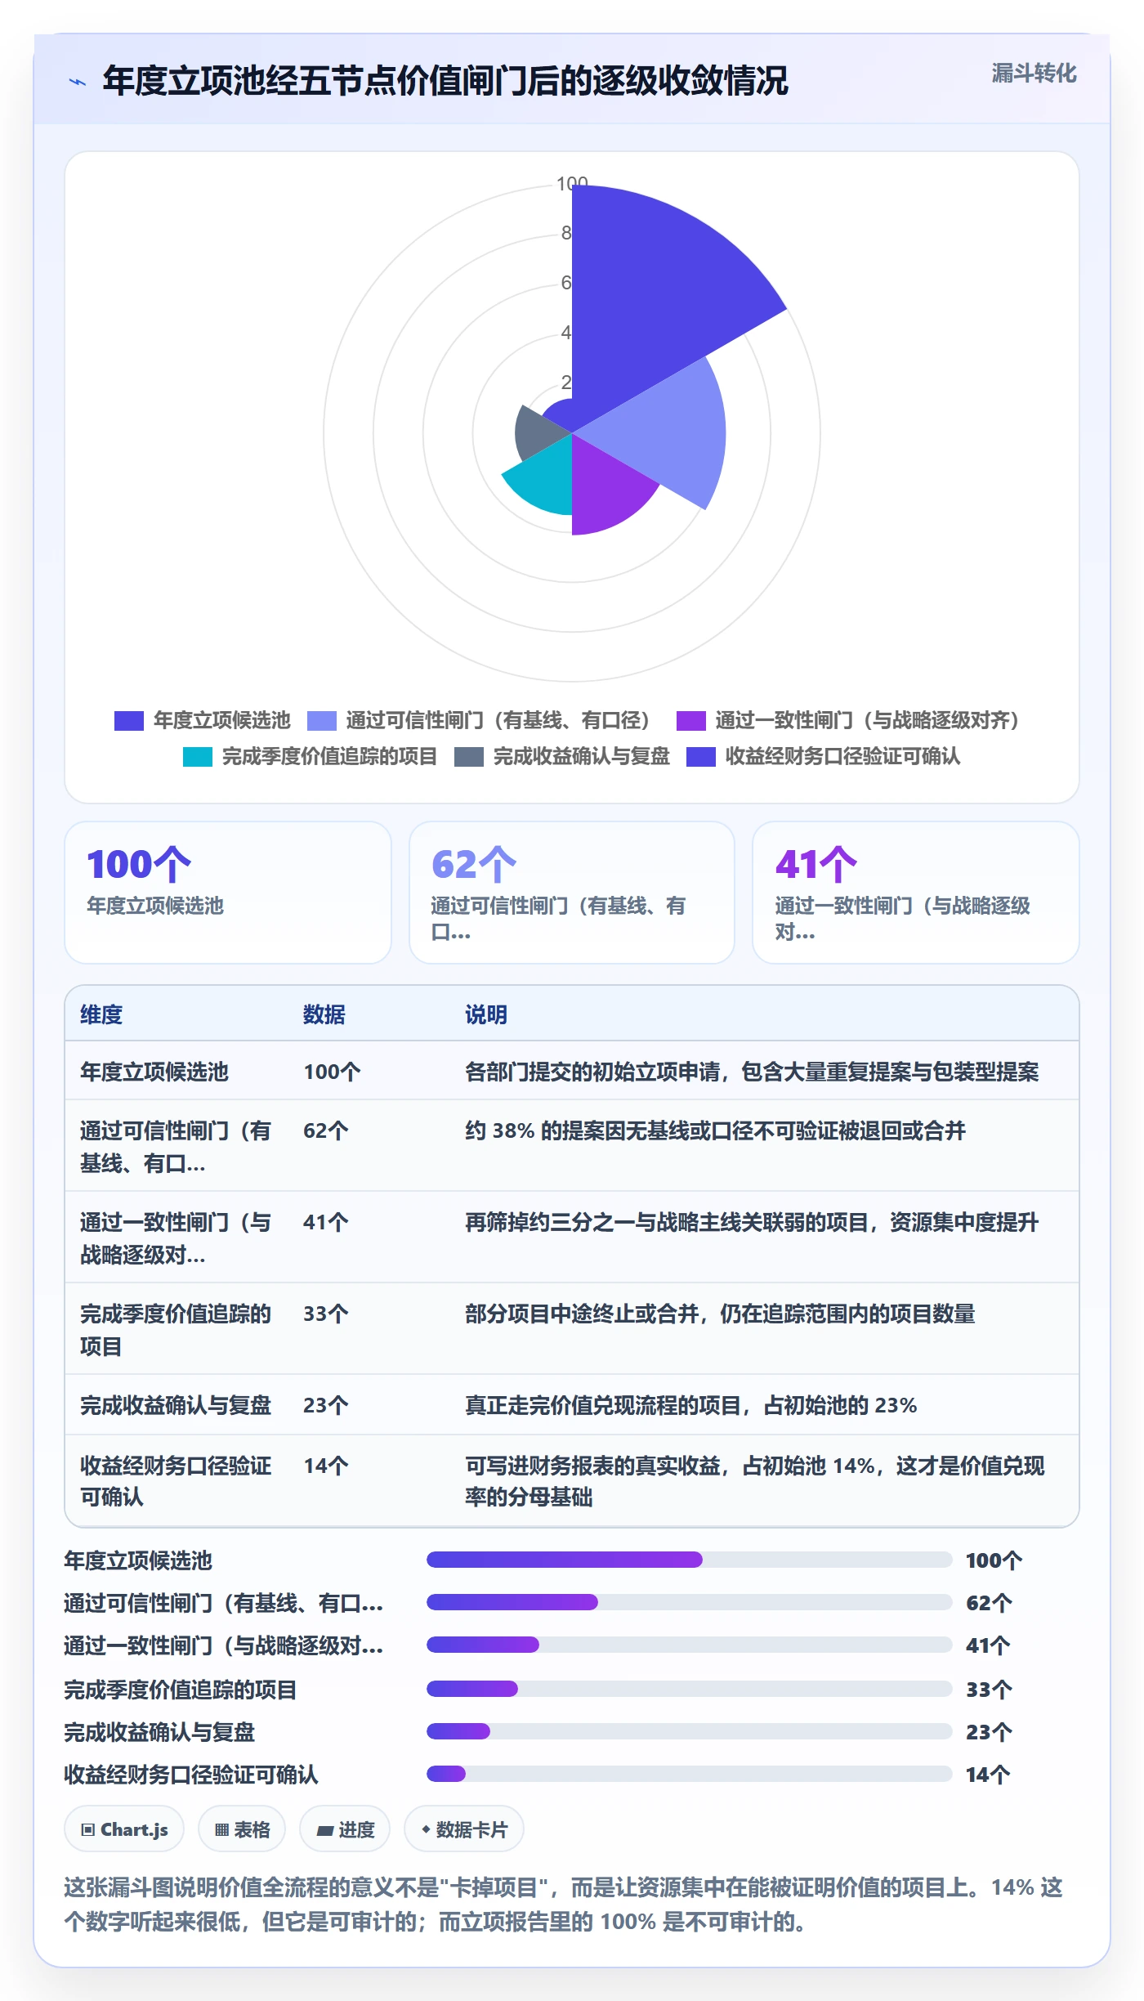Toggle the 完成收益确认与复盘 legend entry
Image resolution: width=1144 pixels, height=2001 pixels.
tap(562, 756)
